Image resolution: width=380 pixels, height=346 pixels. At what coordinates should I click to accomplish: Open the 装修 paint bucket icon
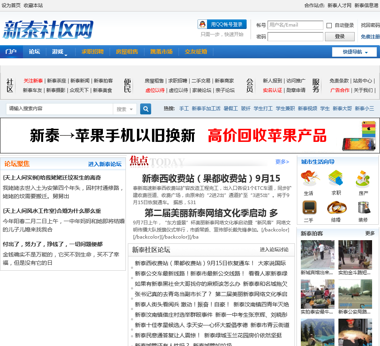pos(364,207)
